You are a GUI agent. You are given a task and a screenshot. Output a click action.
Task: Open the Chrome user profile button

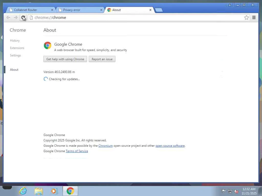[x=230, y=5]
